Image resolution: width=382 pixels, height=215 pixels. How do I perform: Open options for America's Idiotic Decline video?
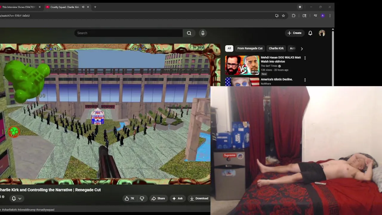point(305,80)
